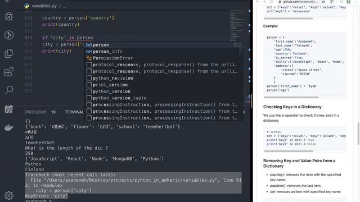Click line 613 if 'city' in person

point(67,38)
